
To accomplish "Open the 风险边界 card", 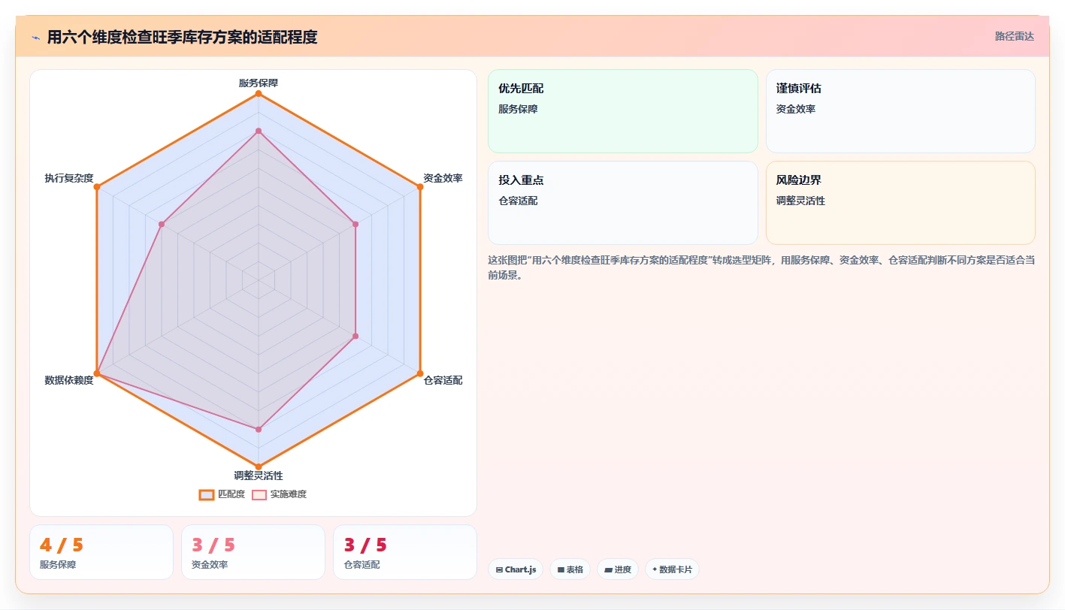I will (x=900, y=203).
